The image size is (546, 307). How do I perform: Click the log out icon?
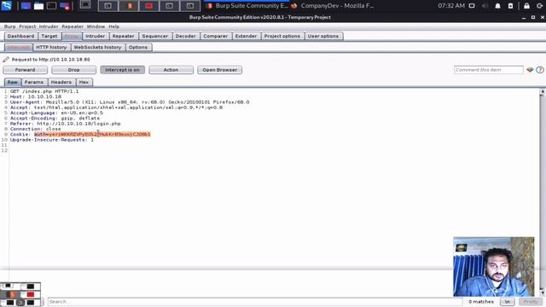point(540,6)
